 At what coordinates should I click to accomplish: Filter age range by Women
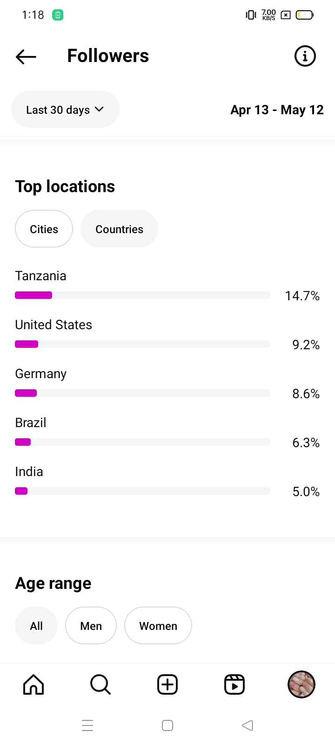(x=158, y=626)
